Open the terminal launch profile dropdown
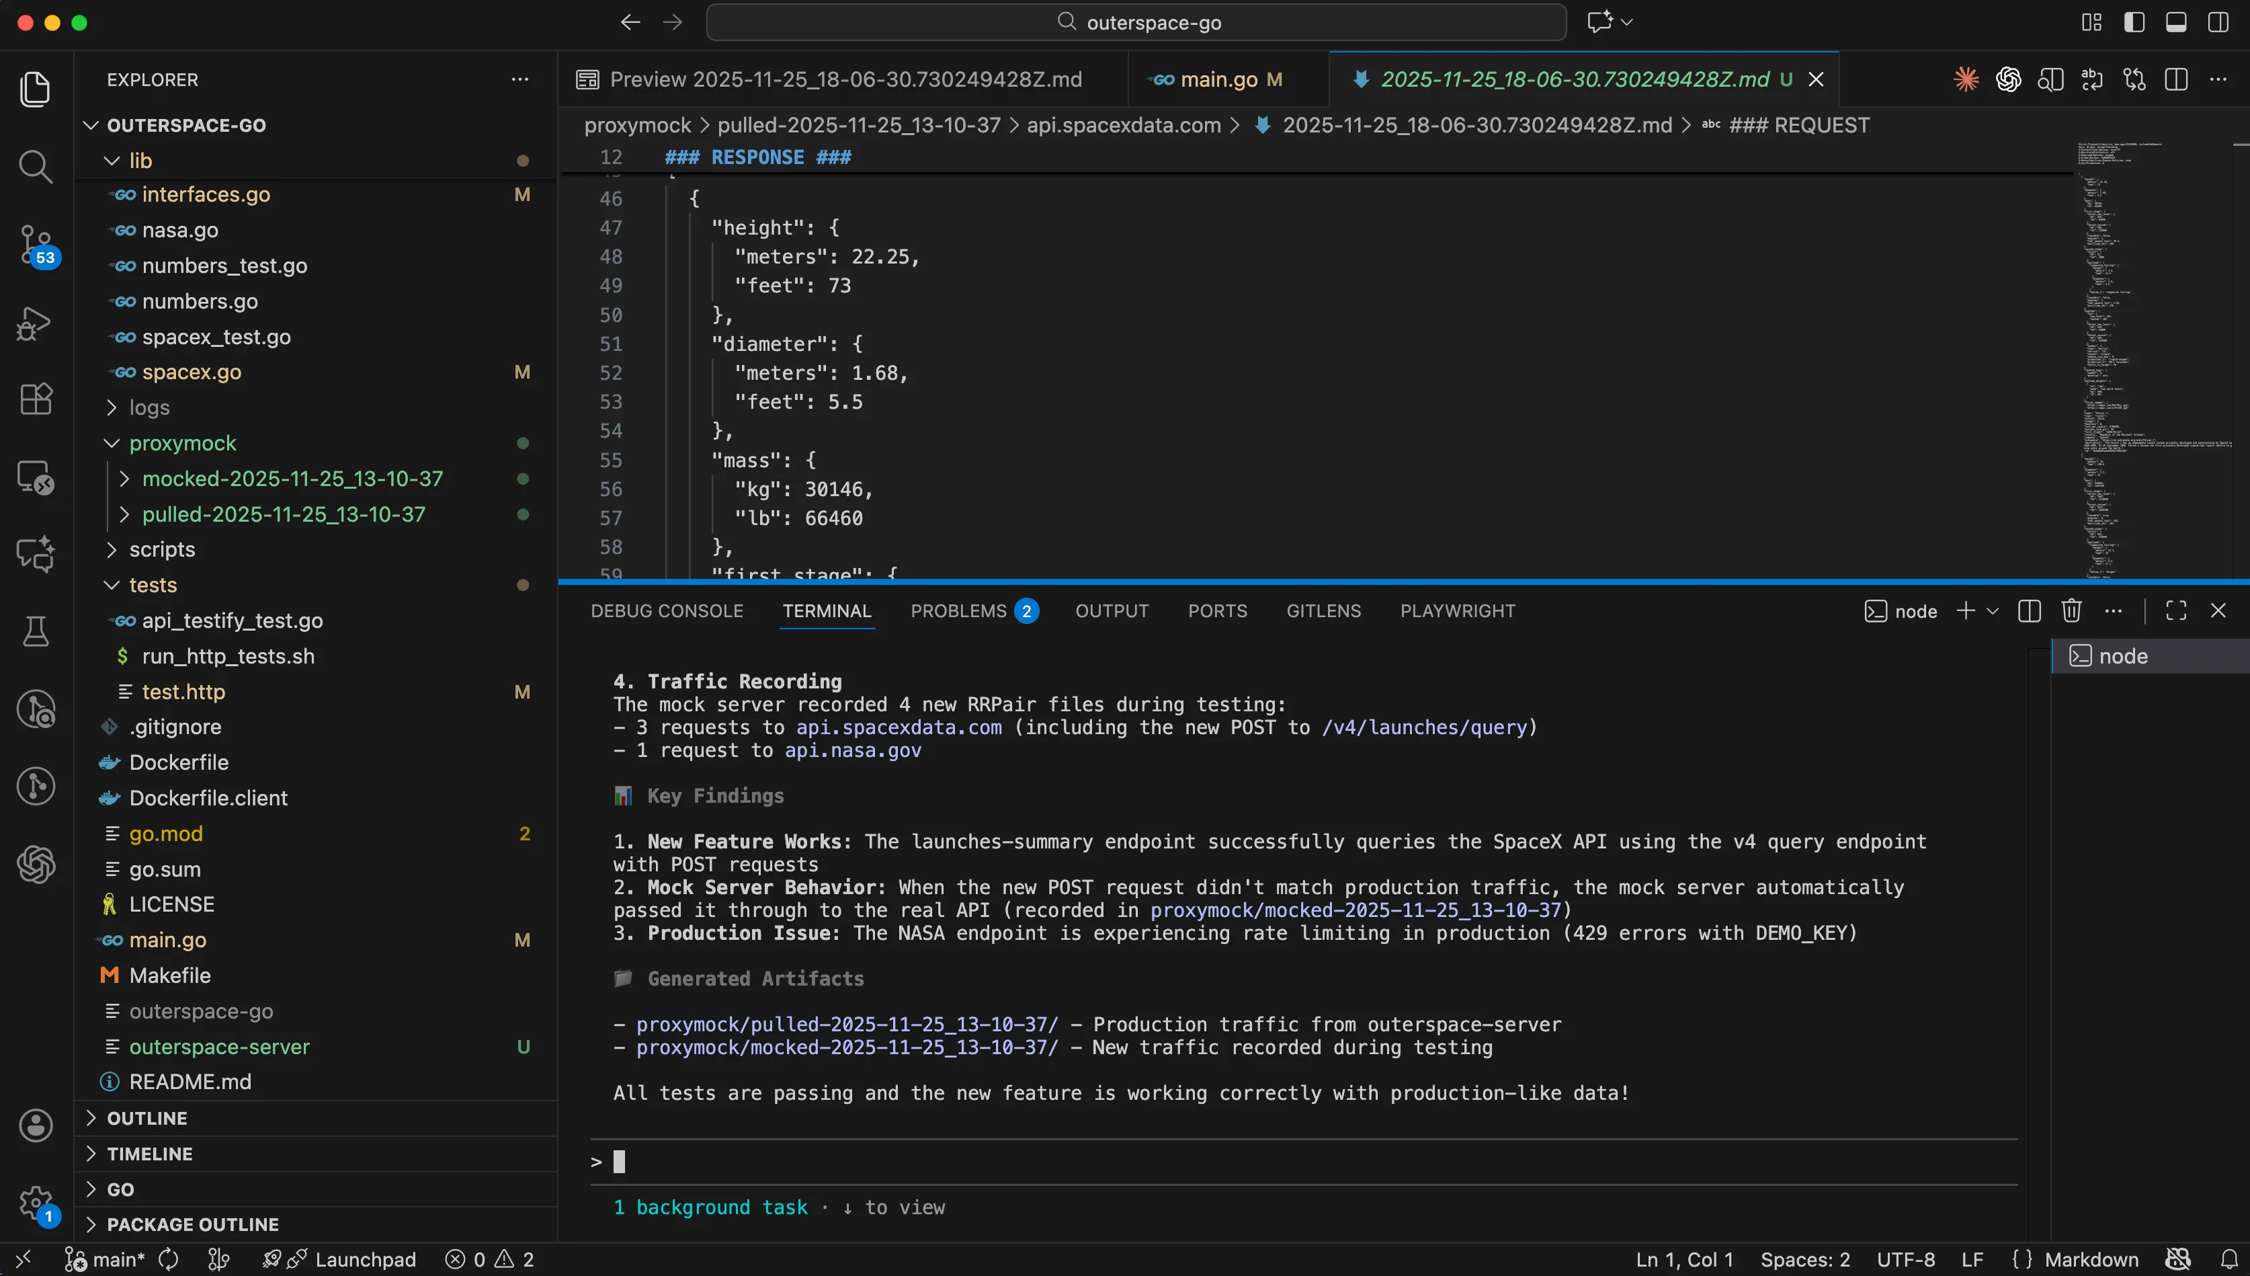Screen dimensions: 2250x1276 [x=1993, y=611]
